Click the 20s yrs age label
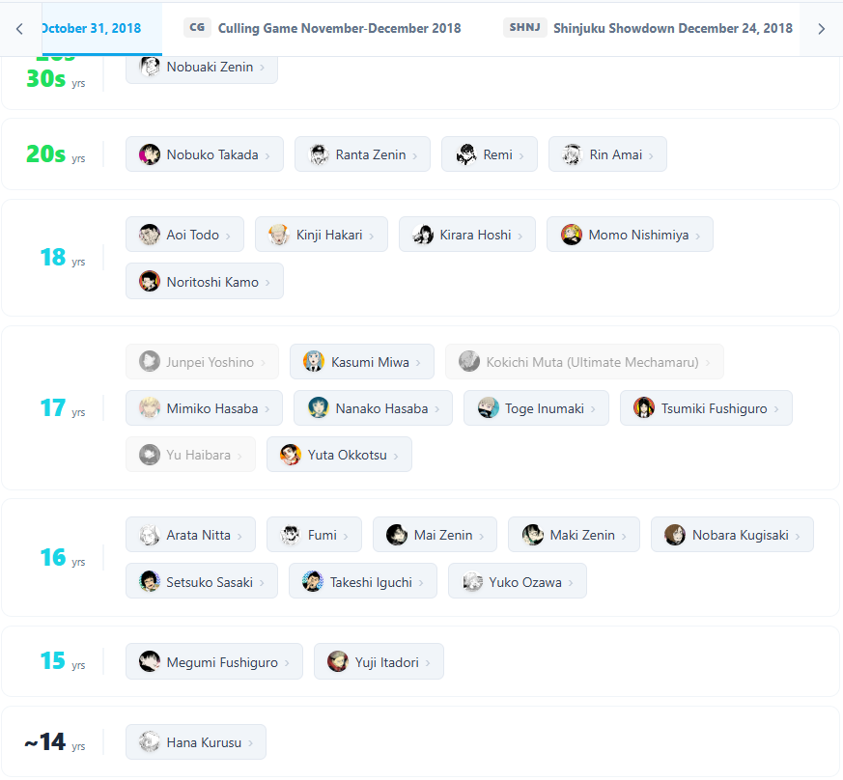The width and height of the screenshot is (843, 780). tap(56, 154)
